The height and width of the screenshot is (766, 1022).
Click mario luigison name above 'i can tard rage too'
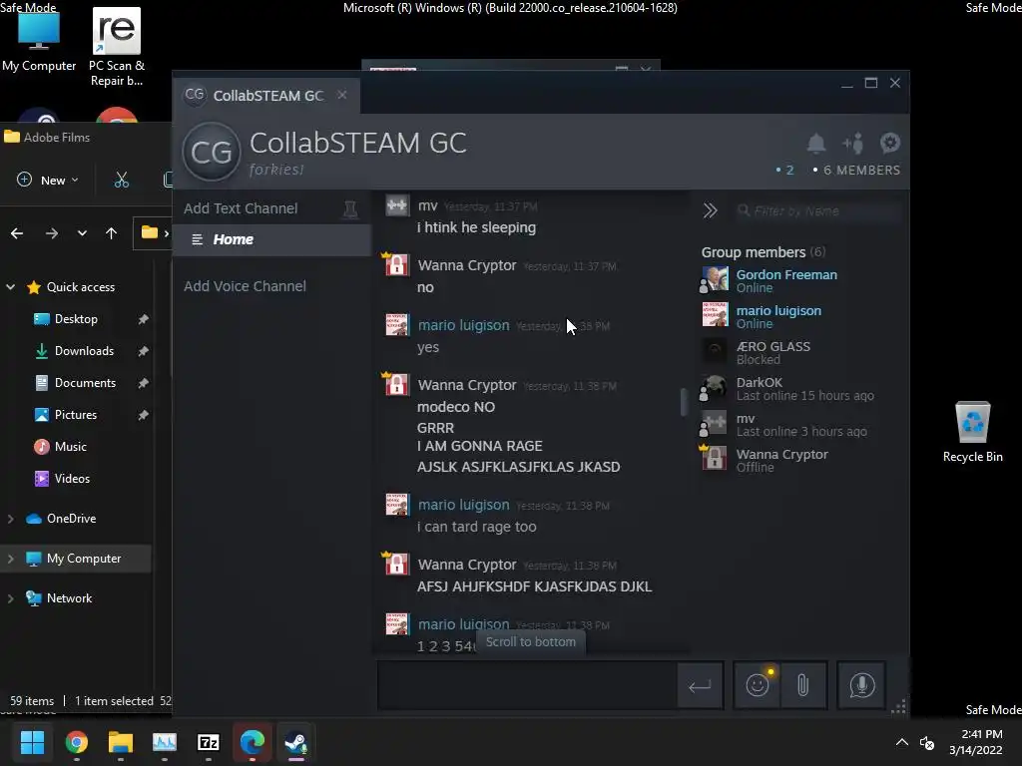(463, 505)
